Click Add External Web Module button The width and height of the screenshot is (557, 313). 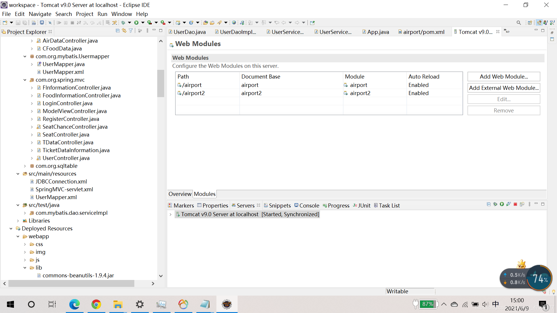[x=504, y=88]
